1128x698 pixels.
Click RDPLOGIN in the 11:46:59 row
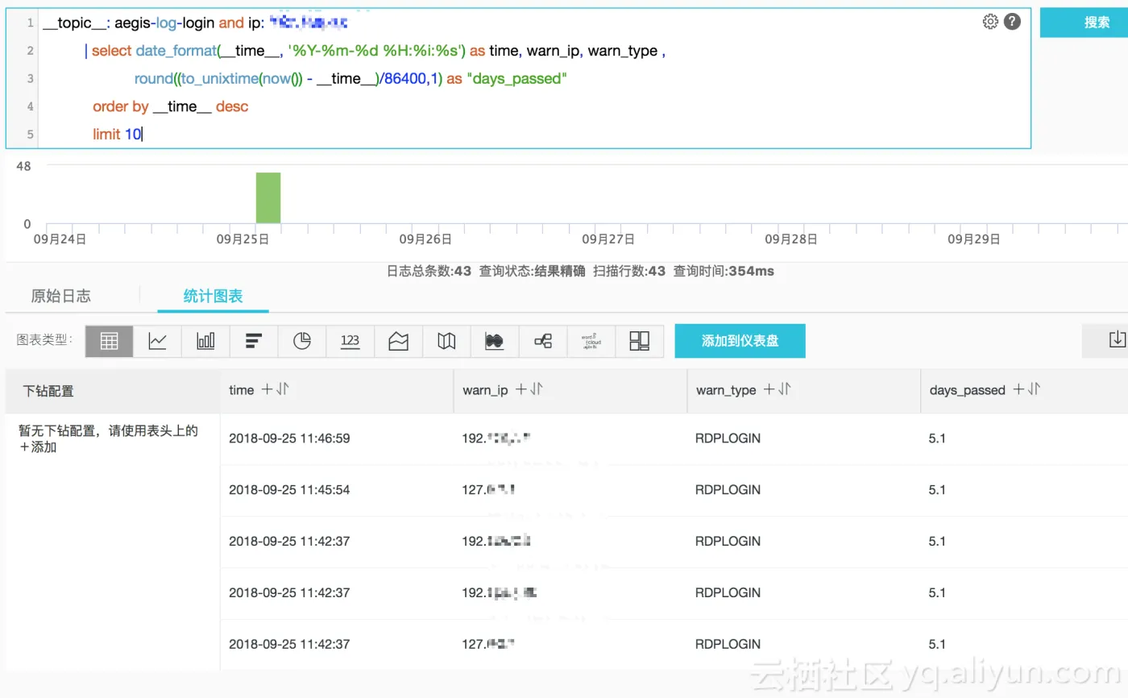728,438
